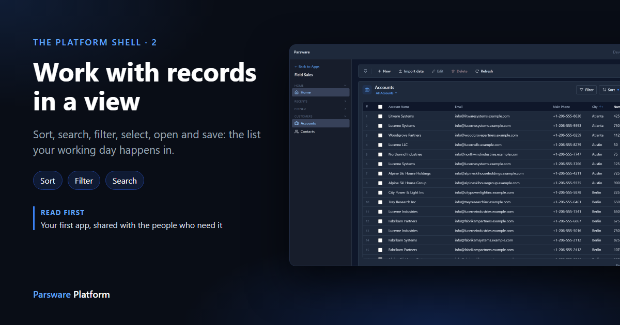Click the Email column header
Viewport: 620px width, 325px height.
click(x=459, y=107)
